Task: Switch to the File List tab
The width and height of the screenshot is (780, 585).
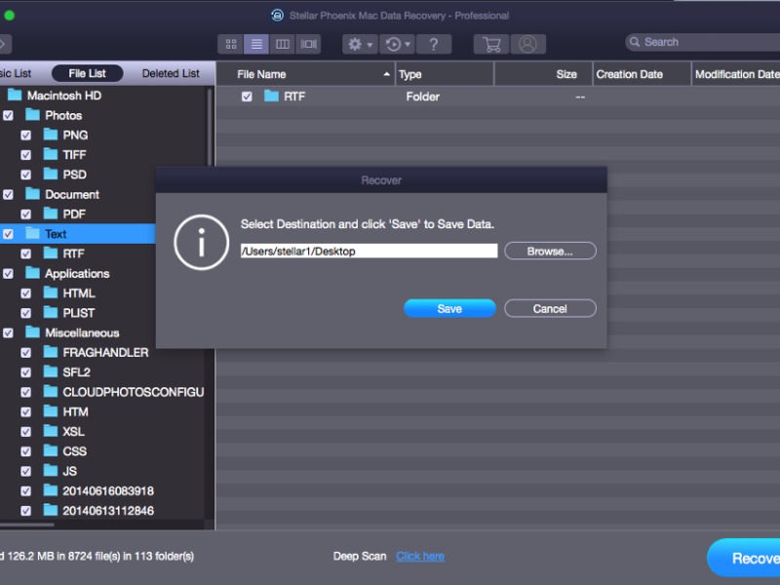Action: click(x=87, y=74)
